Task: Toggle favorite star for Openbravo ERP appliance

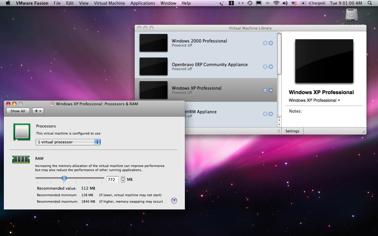Action: (x=265, y=67)
